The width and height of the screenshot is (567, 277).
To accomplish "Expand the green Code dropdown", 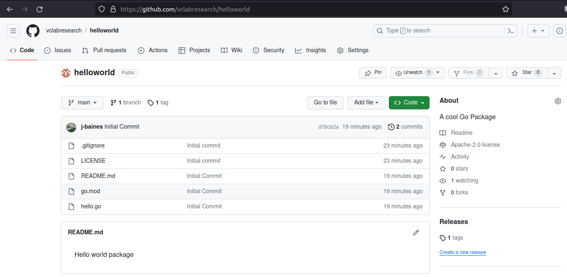I will click(x=409, y=102).
